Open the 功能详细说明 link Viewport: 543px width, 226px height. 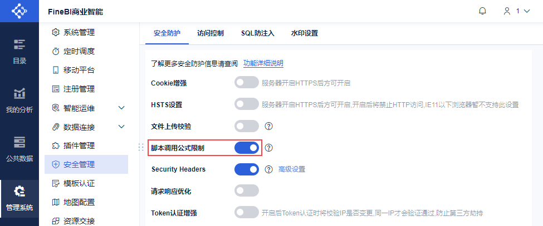click(x=263, y=63)
